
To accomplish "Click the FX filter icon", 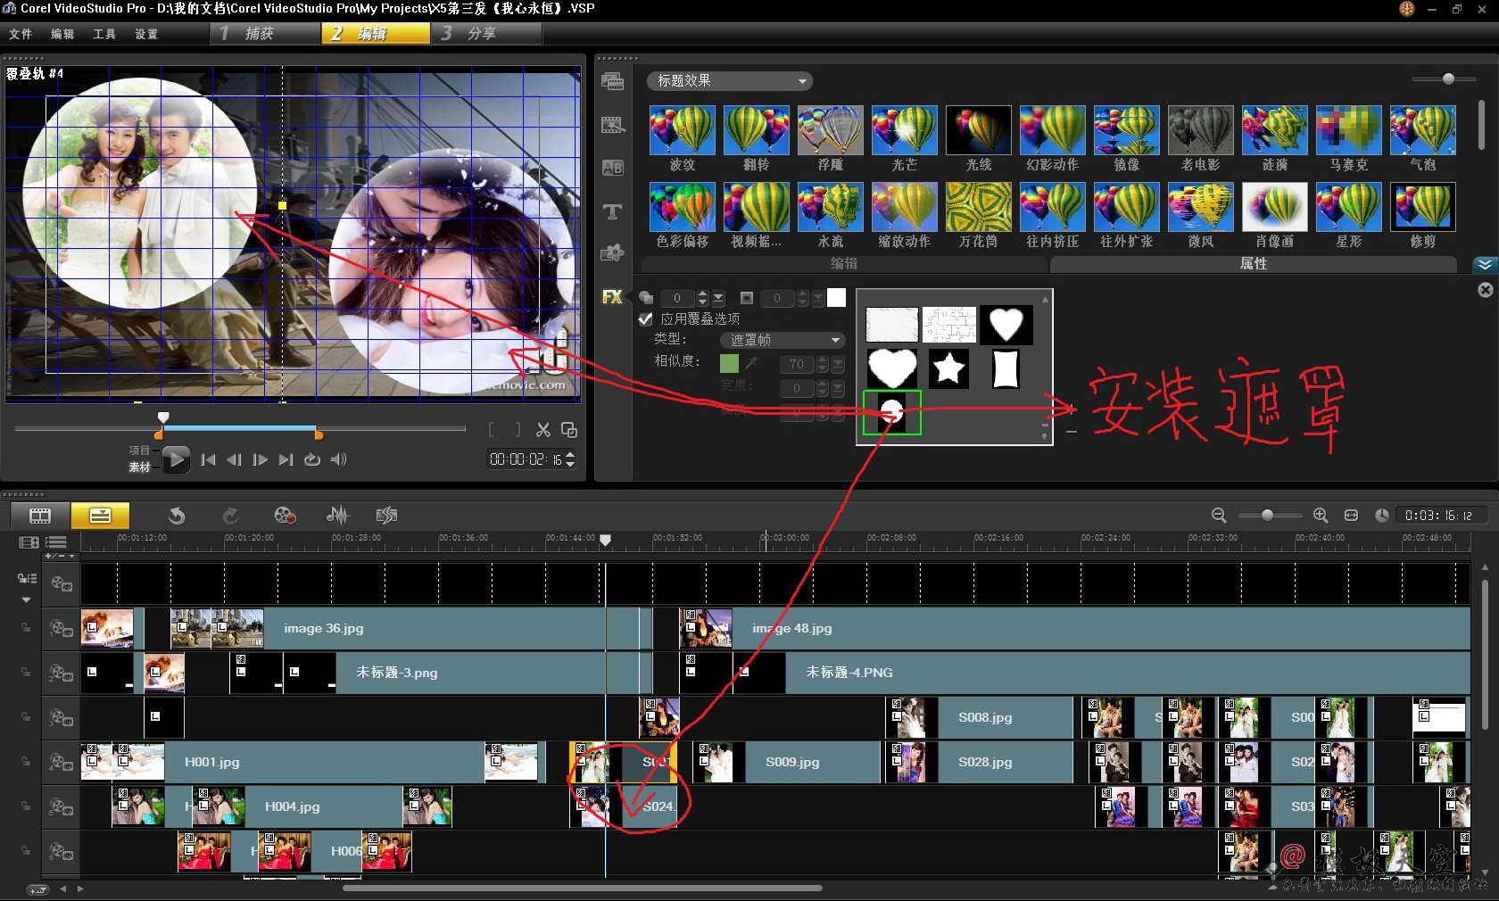I will click(x=612, y=297).
